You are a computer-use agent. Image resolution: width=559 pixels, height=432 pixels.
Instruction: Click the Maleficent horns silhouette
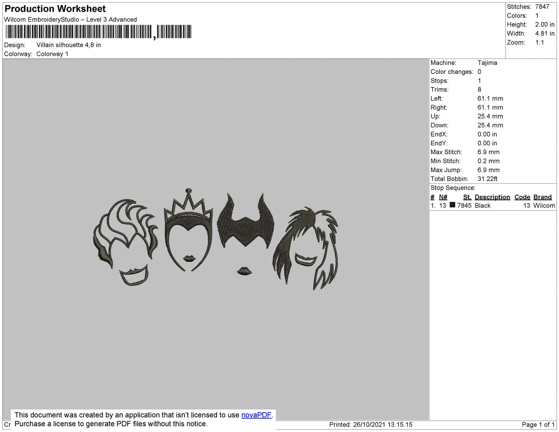(x=245, y=220)
